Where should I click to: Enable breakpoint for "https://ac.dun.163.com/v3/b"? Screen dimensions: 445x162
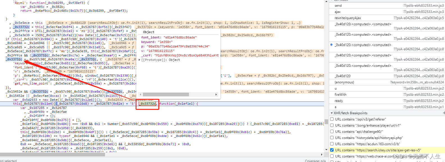tap(332, 144)
